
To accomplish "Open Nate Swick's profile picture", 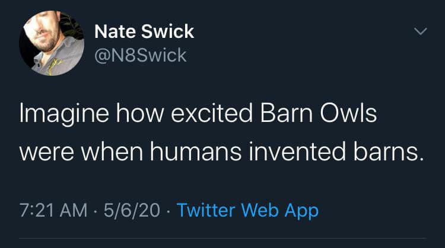I will [x=52, y=44].
